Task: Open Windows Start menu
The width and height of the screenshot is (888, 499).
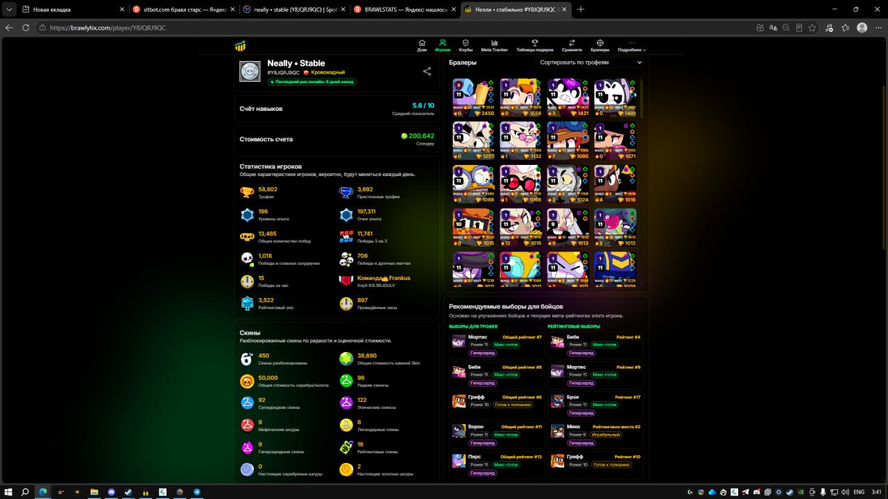Action: pos(9,491)
